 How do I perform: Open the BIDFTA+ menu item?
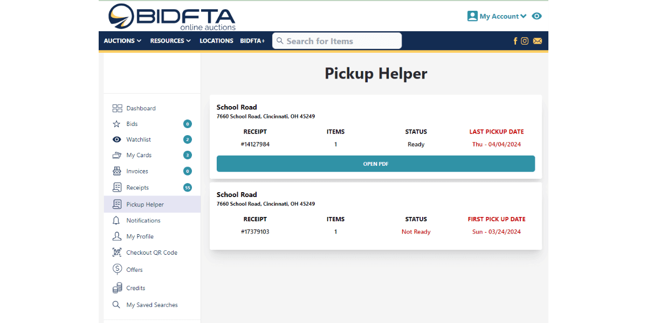click(x=252, y=41)
